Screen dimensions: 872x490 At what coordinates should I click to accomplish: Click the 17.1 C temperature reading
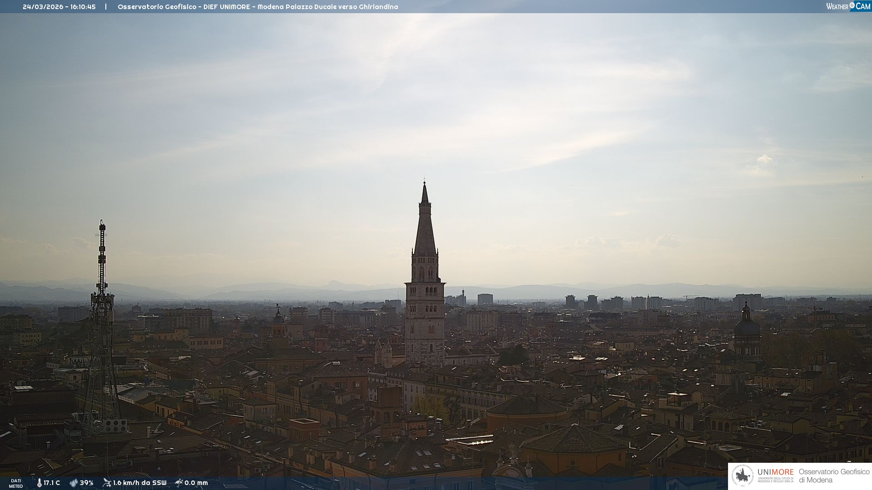(52, 483)
